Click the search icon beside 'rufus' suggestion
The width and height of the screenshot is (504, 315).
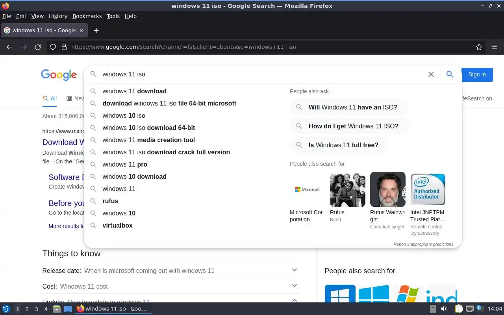pyautogui.click(x=93, y=201)
